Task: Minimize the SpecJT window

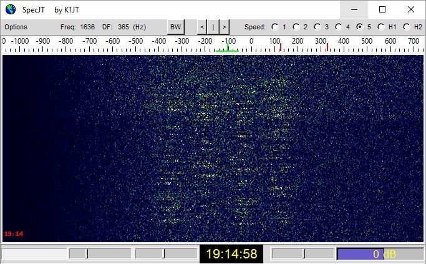Action: [354, 9]
